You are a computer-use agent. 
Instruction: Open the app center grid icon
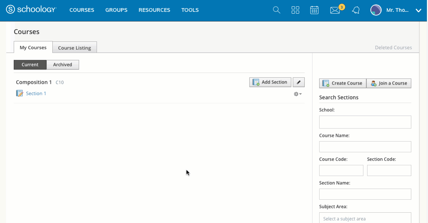295,10
